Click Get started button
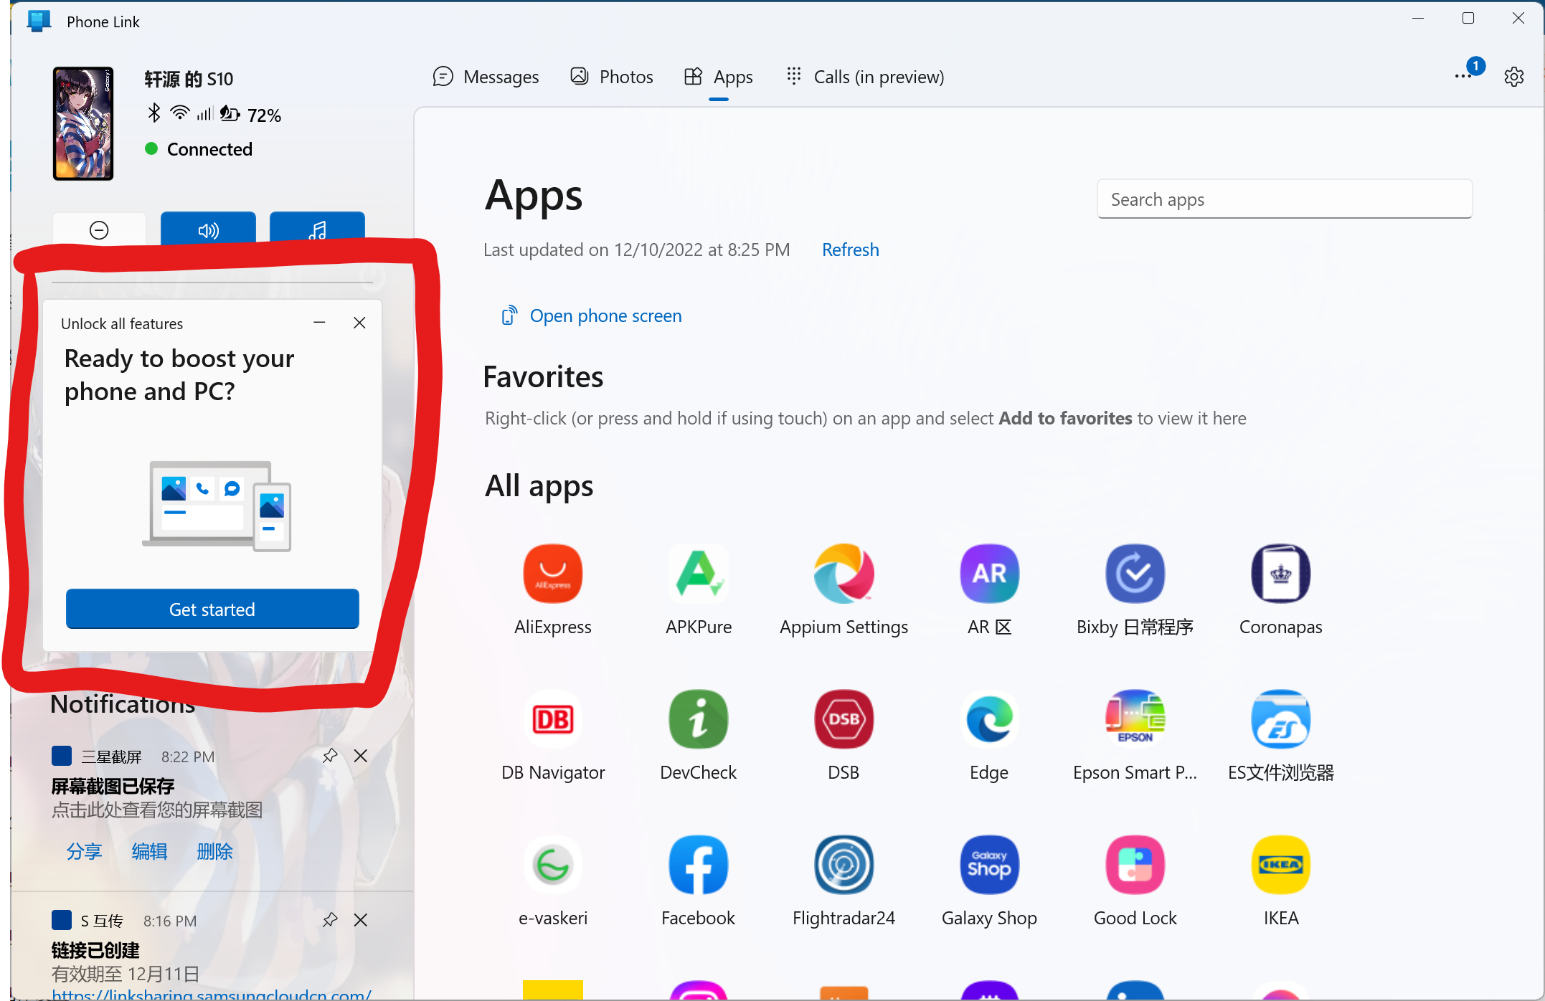Image resolution: width=1545 pixels, height=1001 pixels. (212, 609)
